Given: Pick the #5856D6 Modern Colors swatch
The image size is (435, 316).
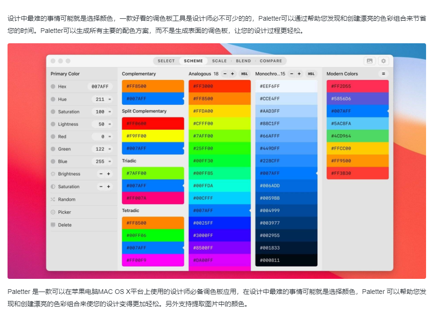Looking at the screenshot, I should pos(357,98).
